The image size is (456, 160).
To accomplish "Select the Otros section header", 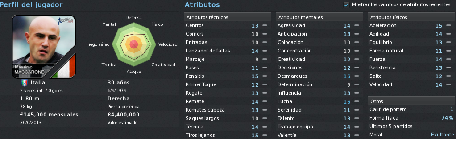I will [411, 101].
